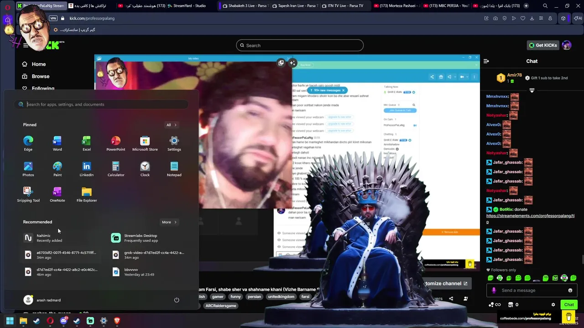The width and height of the screenshot is (584, 328).
Task: Open Browse in Kick sidebar
Action: tap(36, 77)
